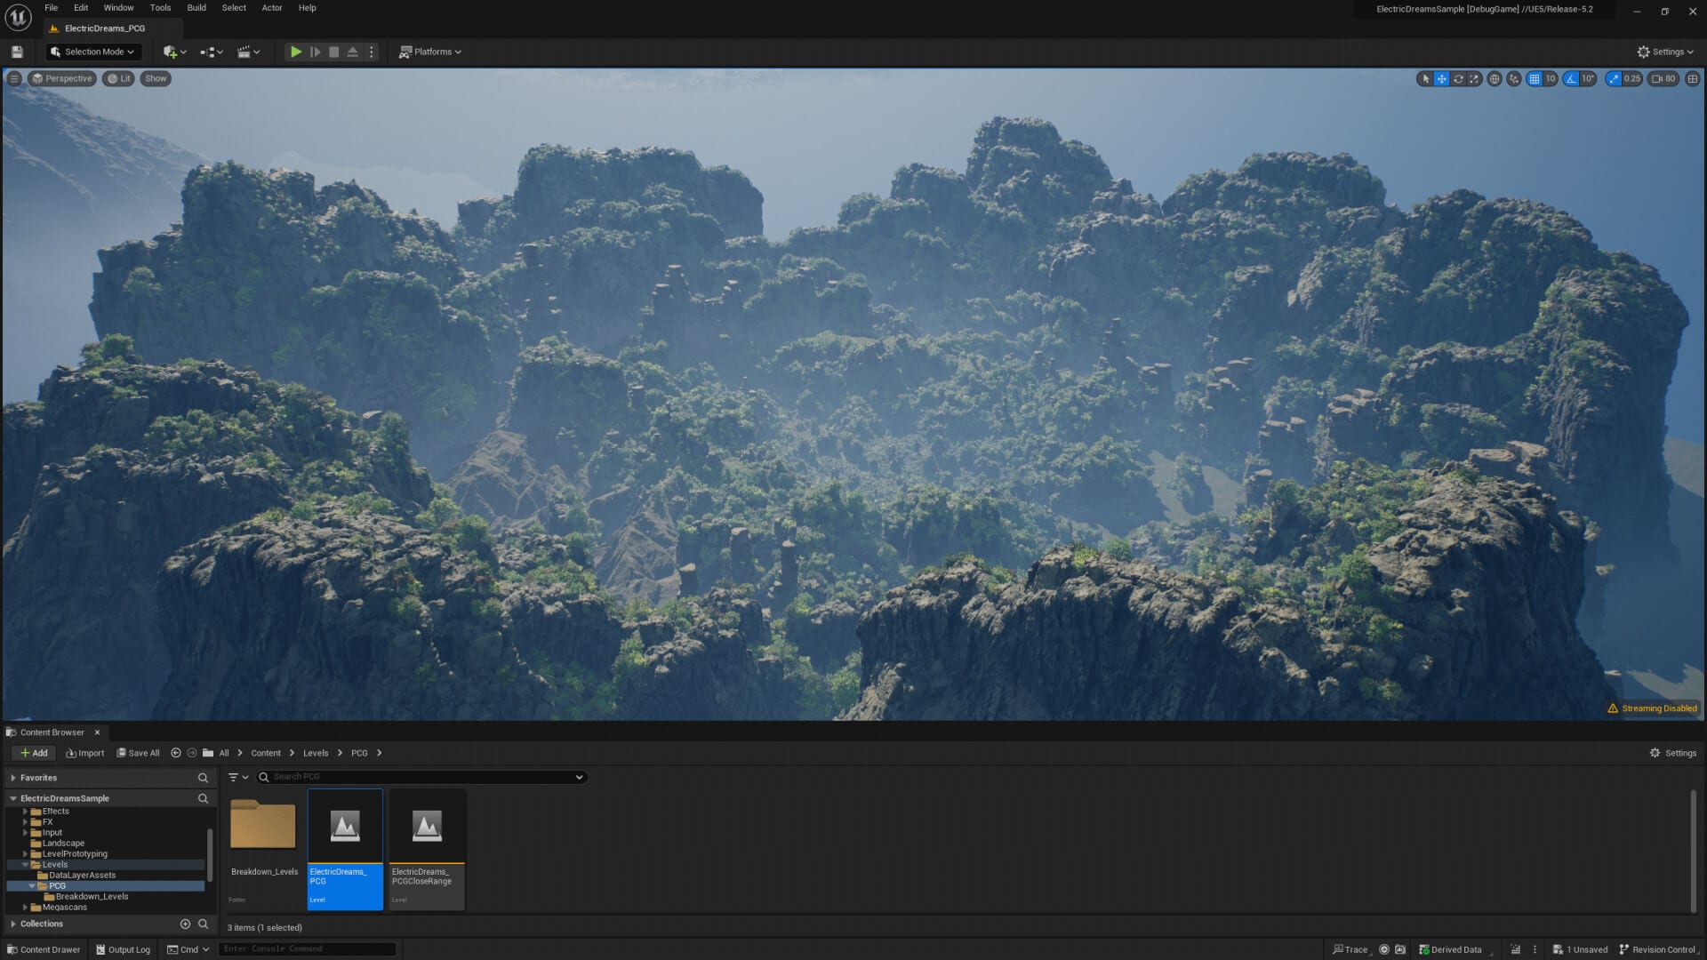Viewport: 1707px width, 960px height.
Task: Open the Edit menu
Action: pos(81,8)
